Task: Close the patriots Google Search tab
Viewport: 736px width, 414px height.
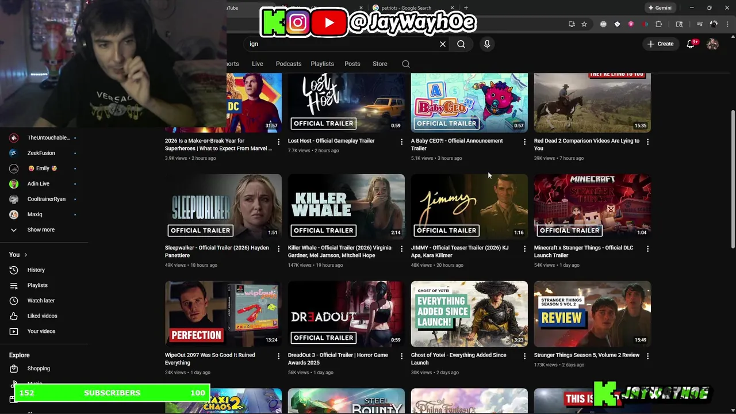Action: tap(452, 8)
